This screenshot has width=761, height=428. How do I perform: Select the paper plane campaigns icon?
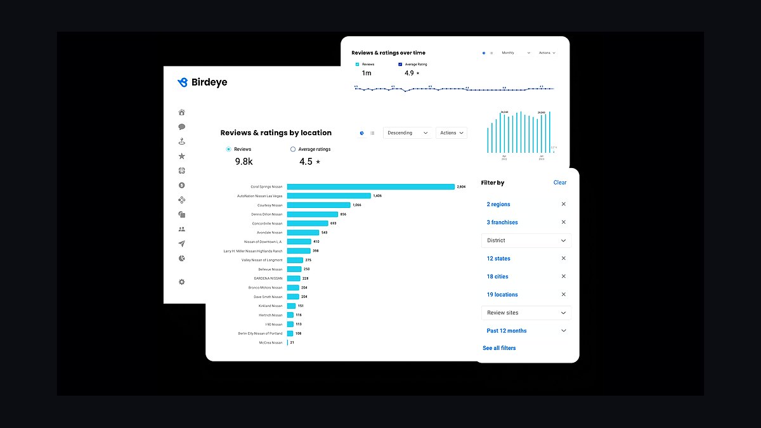181,243
